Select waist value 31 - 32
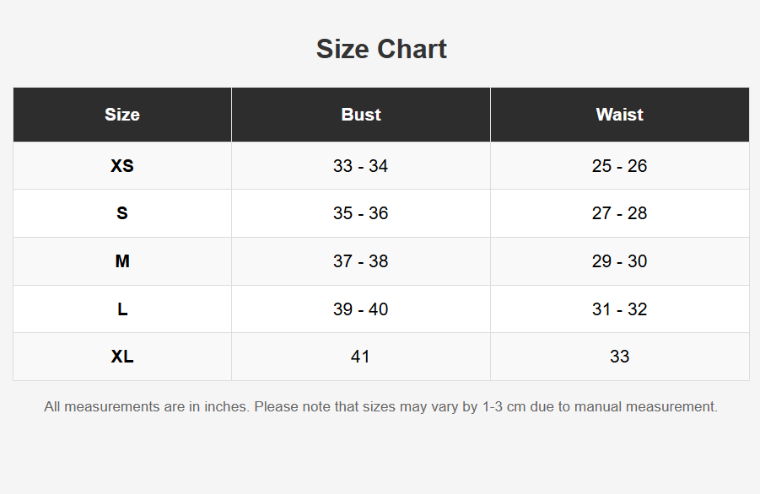Screen dimensions: 760x494 click(x=619, y=309)
